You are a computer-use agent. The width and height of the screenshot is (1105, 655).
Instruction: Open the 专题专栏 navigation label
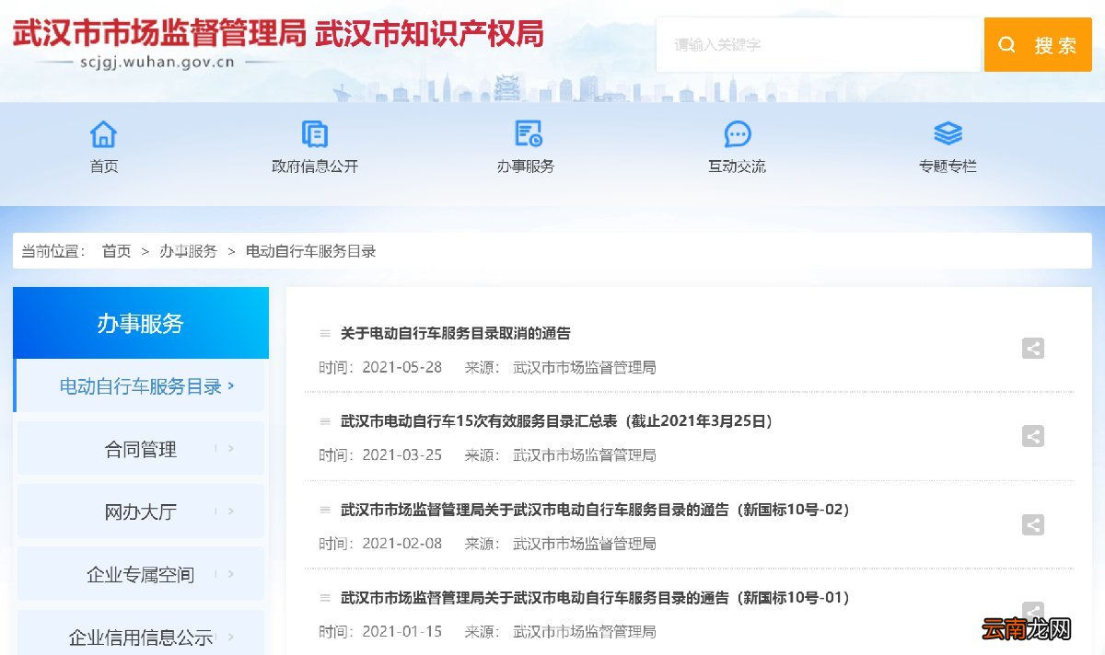click(x=948, y=167)
